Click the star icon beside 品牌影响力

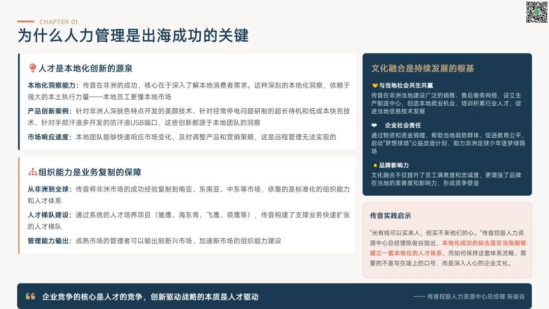pos(375,165)
